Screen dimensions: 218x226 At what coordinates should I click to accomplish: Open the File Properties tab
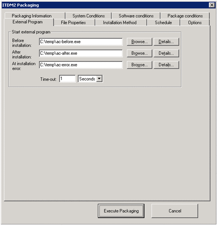(74, 23)
